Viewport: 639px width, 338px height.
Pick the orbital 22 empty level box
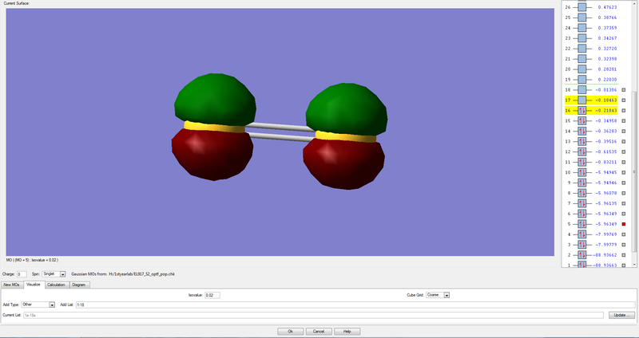tap(582, 49)
